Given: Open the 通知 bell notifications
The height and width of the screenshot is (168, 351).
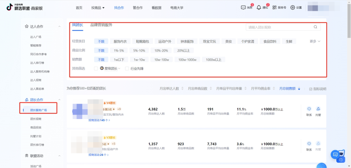Looking at the screenshot, I should [259, 7].
